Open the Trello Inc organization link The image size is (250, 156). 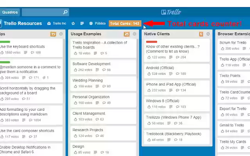click(57, 23)
